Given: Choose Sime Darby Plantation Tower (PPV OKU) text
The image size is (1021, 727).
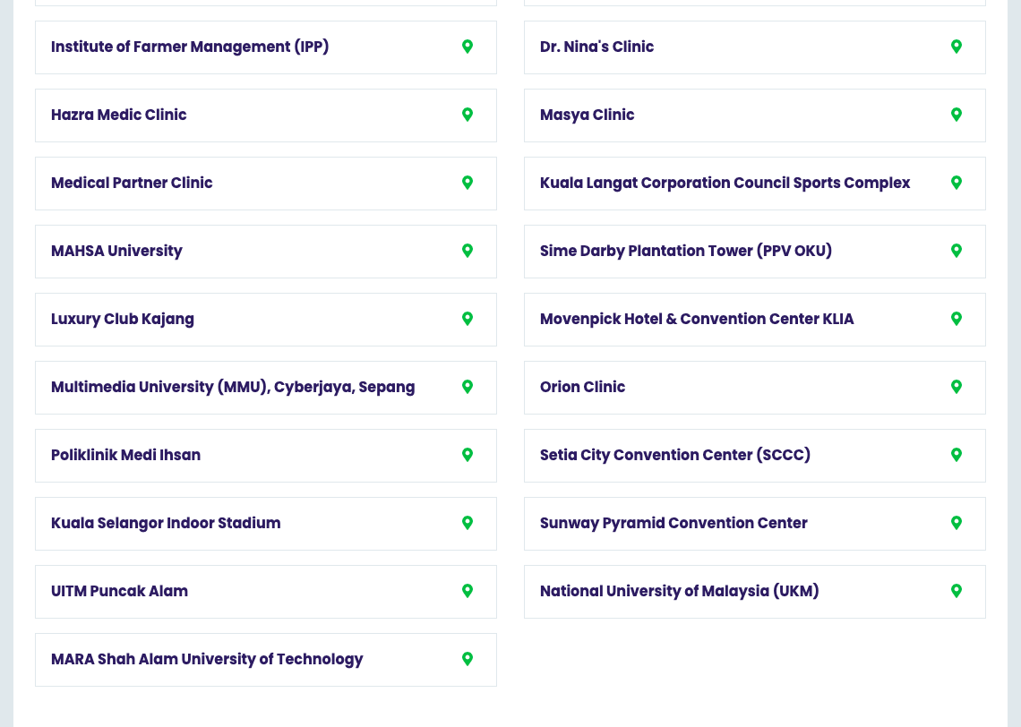Looking at the screenshot, I should click(686, 252).
